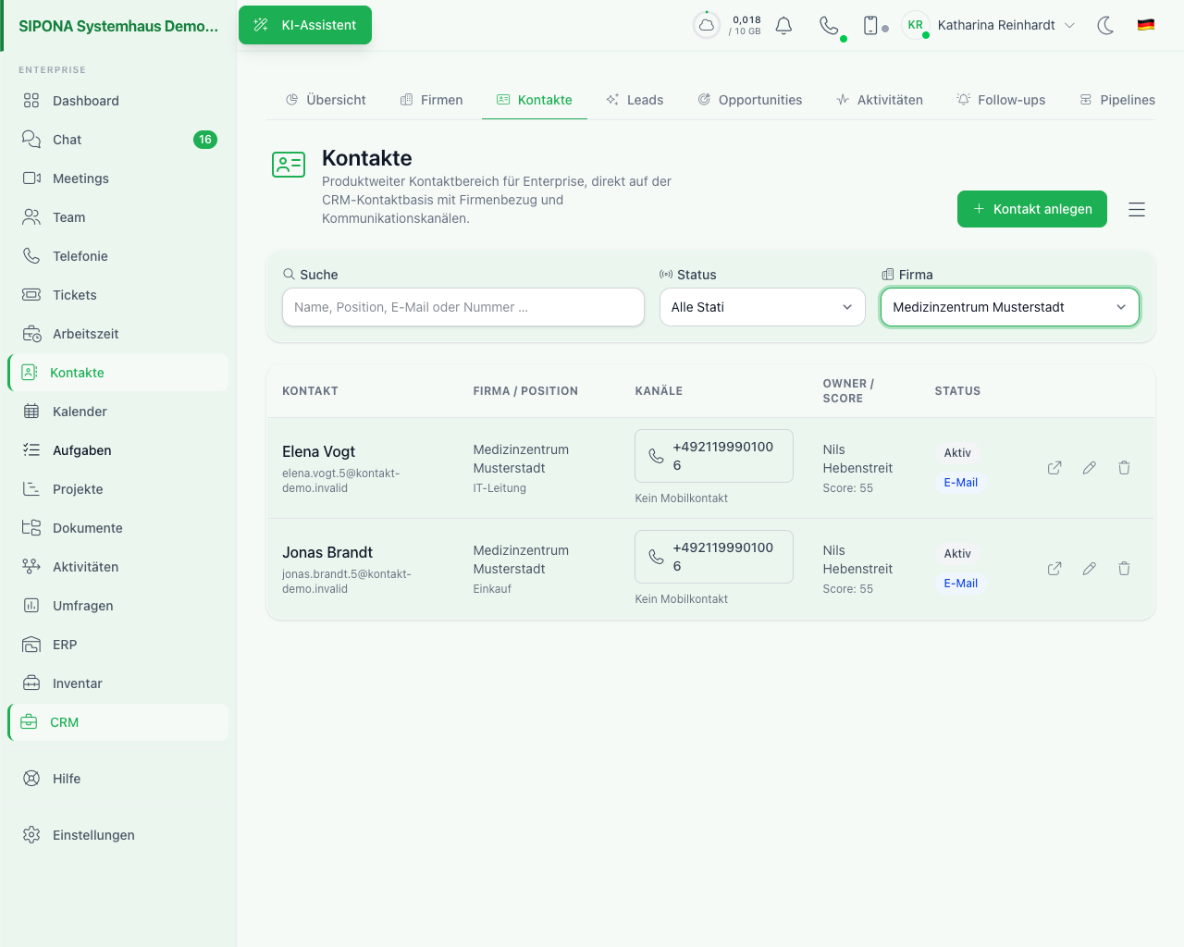Click E-Mail badge for Jonas Brandt

click(961, 584)
